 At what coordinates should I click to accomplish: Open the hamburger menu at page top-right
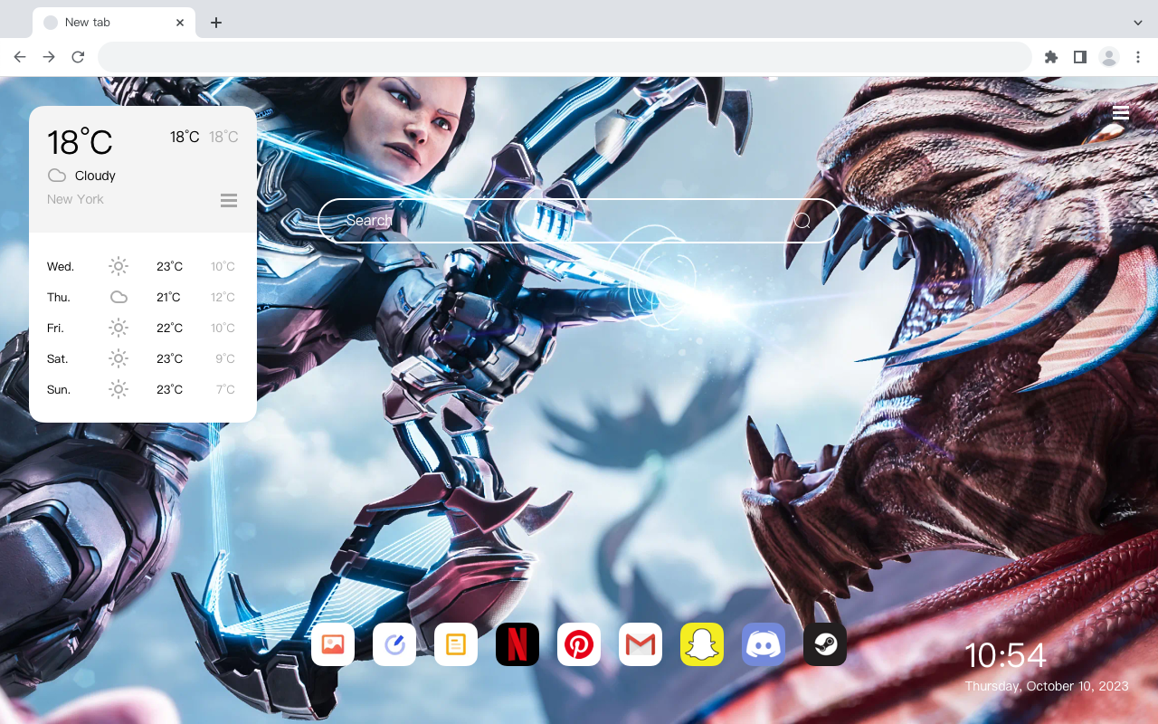[x=1121, y=112]
